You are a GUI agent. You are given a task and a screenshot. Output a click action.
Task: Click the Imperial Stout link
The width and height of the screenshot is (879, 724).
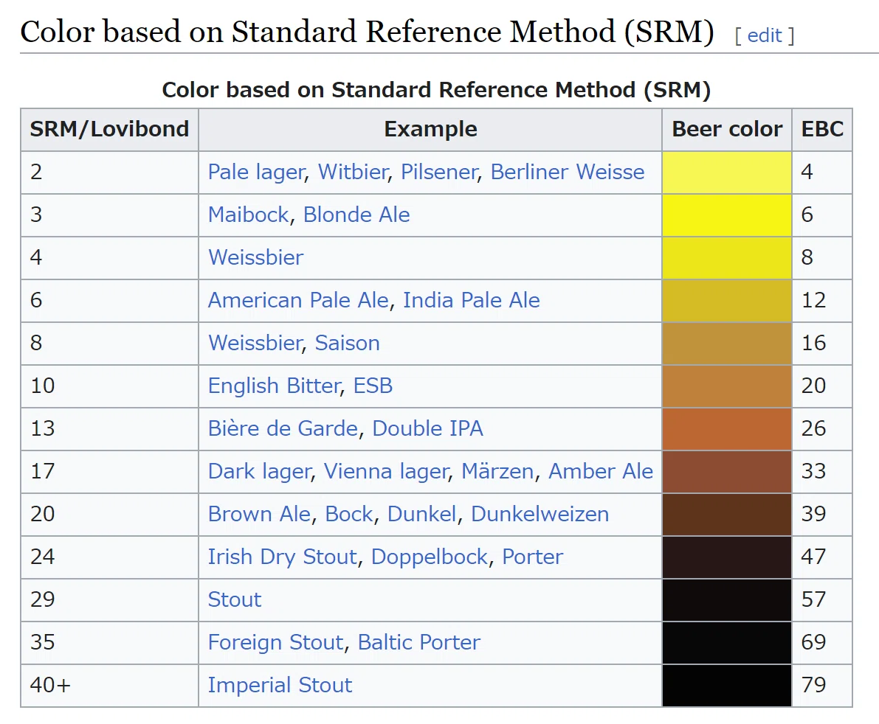click(280, 686)
